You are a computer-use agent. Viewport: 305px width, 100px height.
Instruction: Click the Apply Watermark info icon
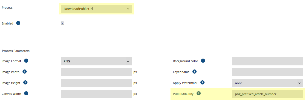coord(202,83)
